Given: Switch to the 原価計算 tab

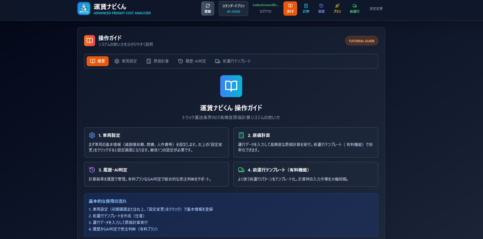Looking at the screenshot, I should (x=158, y=61).
